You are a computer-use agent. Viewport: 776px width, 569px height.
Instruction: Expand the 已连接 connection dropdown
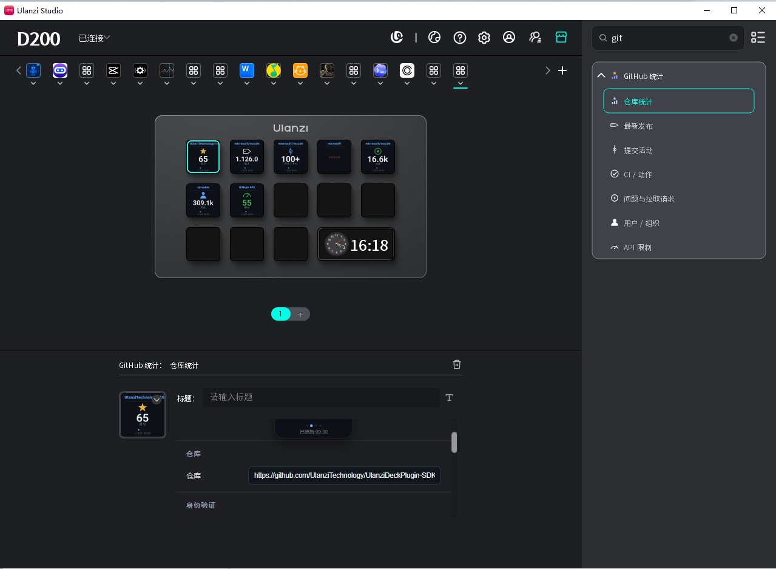coord(94,38)
